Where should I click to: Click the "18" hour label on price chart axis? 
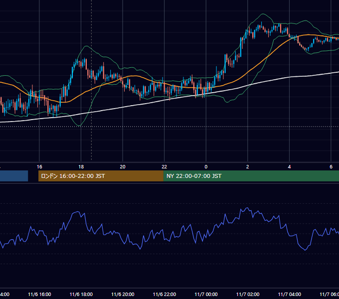pyautogui.click(x=81, y=166)
